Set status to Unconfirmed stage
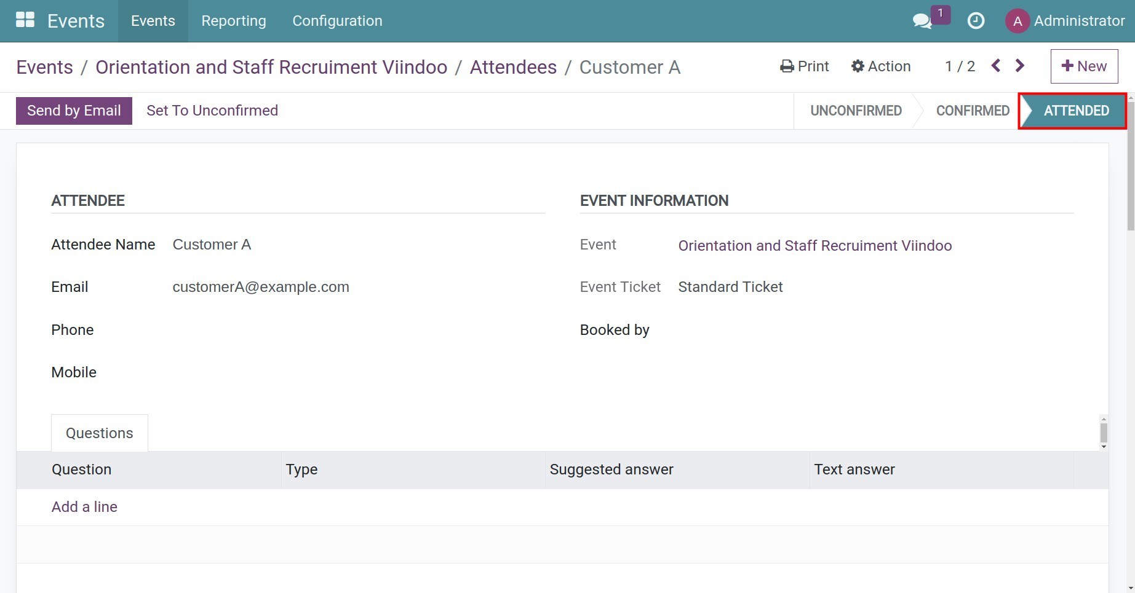Image resolution: width=1135 pixels, height=593 pixels. [855, 111]
